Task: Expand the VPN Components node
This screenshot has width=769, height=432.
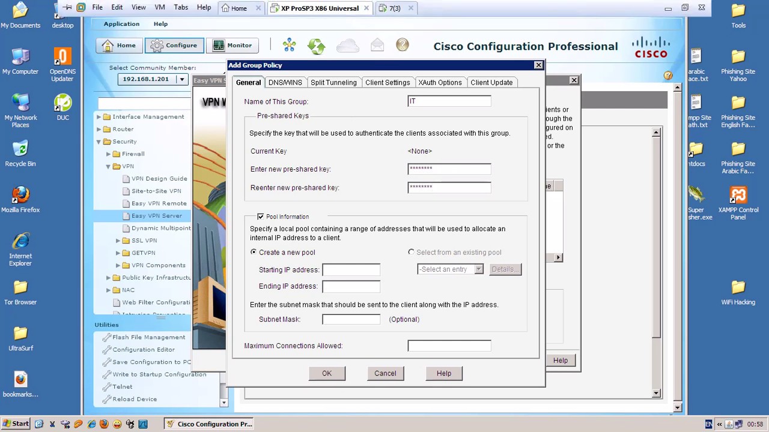Action: coord(118,265)
